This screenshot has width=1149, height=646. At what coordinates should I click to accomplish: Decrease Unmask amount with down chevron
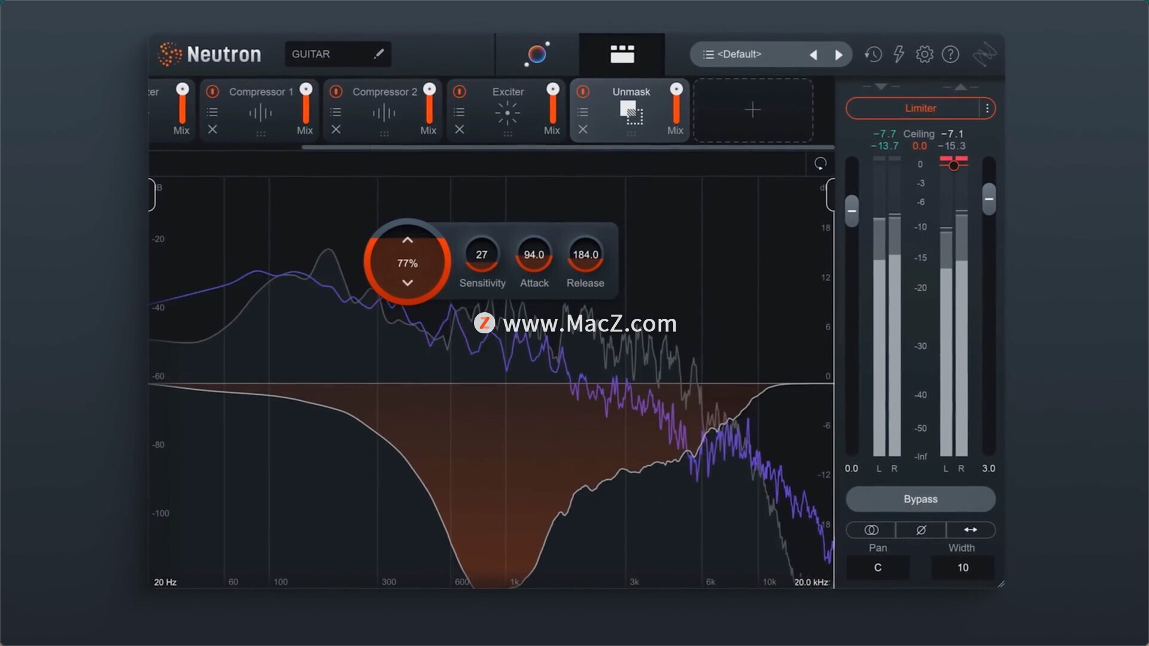pyautogui.click(x=408, y=283)
